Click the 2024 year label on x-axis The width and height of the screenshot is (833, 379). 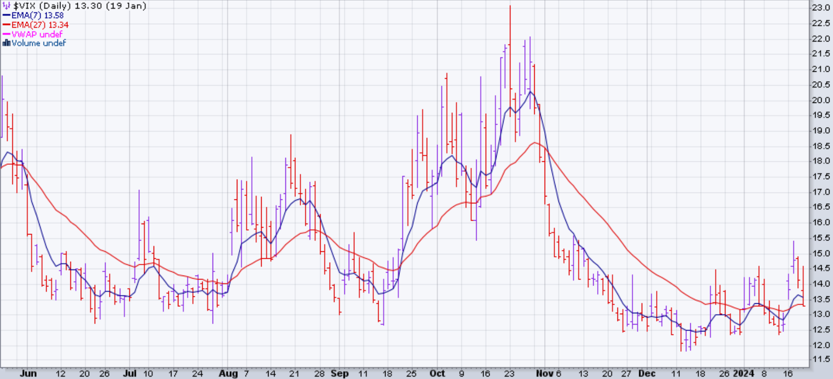[x=743, y=374]
